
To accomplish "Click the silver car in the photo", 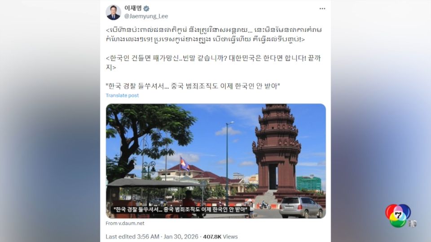I will (301, 207).
